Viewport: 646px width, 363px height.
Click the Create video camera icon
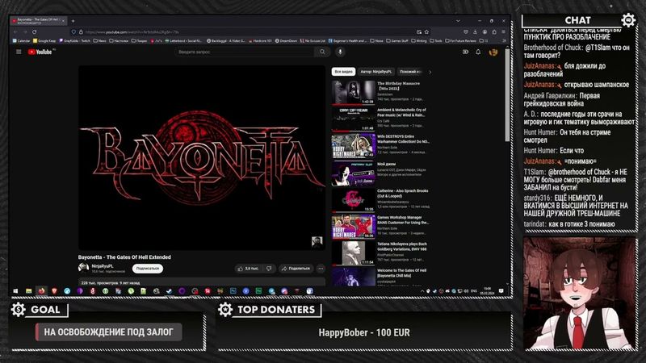tap(465, 52)
